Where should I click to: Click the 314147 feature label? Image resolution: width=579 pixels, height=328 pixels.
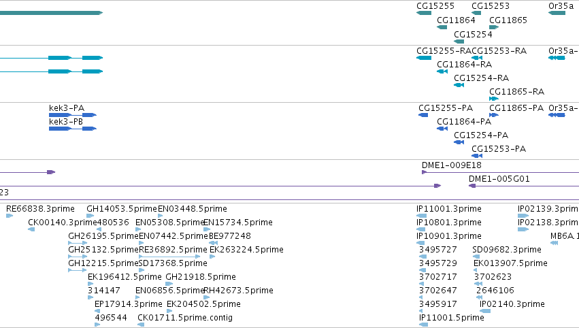104,291
